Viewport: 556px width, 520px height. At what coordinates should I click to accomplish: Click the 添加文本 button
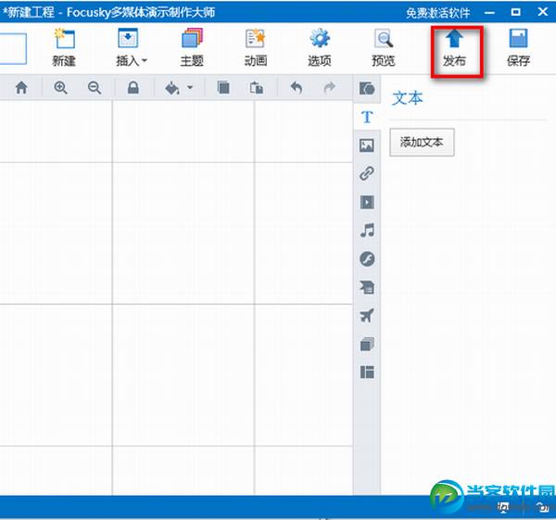tap(422, 142)
